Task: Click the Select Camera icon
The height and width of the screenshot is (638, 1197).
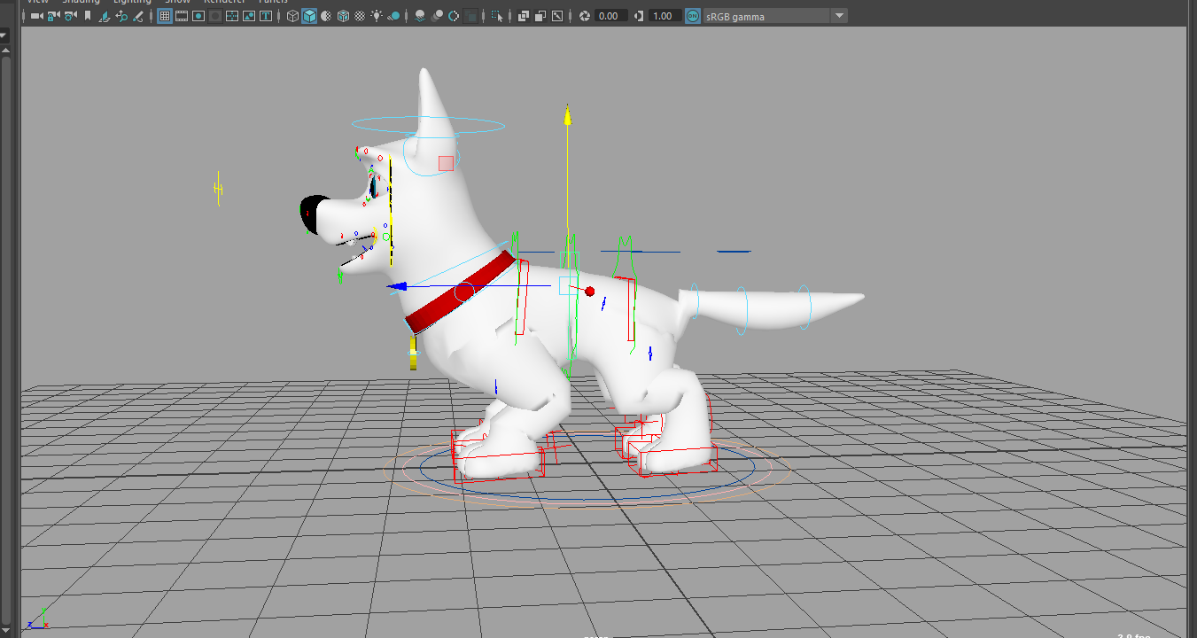Action: point(35,16)
